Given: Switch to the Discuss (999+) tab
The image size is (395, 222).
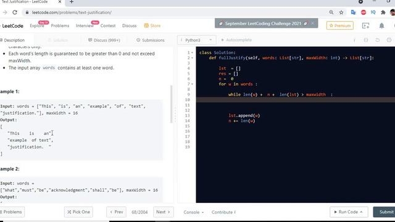Looking at the screenshot, I should [x=104, y=40].
